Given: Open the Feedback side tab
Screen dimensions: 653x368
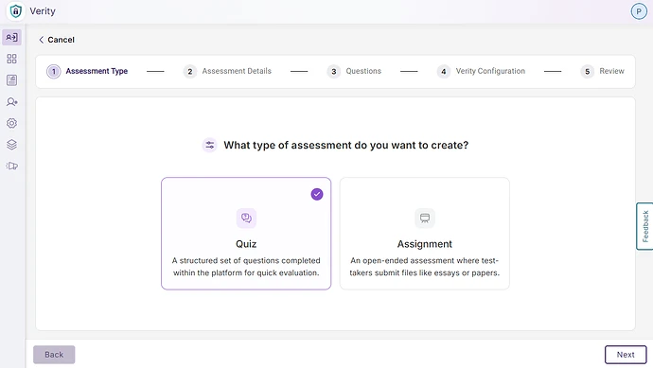Looking at the screenshot, I should (x=644, y=226).
